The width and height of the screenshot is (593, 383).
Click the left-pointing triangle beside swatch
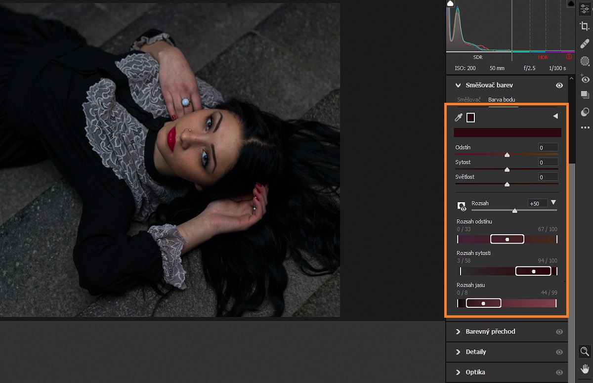(555, 116)
